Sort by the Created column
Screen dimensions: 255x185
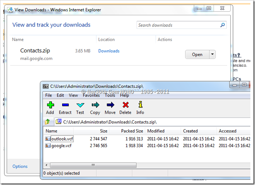[x=199, y=131]
